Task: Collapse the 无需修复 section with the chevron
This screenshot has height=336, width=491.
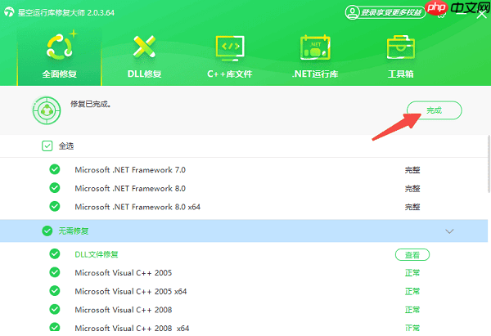Action: pyautogui.click(x=449, y=231)
